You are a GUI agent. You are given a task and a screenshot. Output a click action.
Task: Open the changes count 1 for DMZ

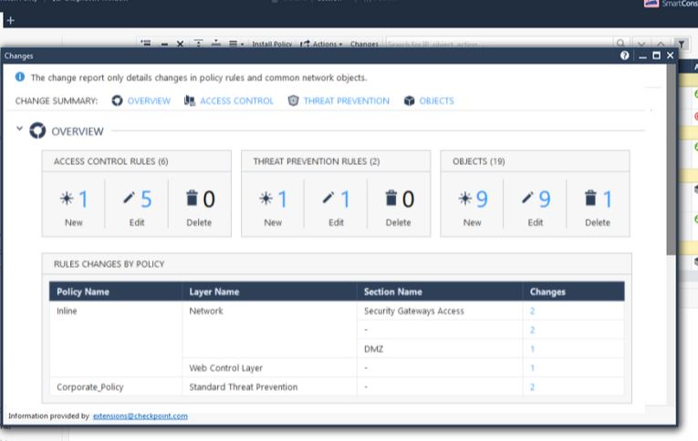pyautogui.click(x=533, y=349)
